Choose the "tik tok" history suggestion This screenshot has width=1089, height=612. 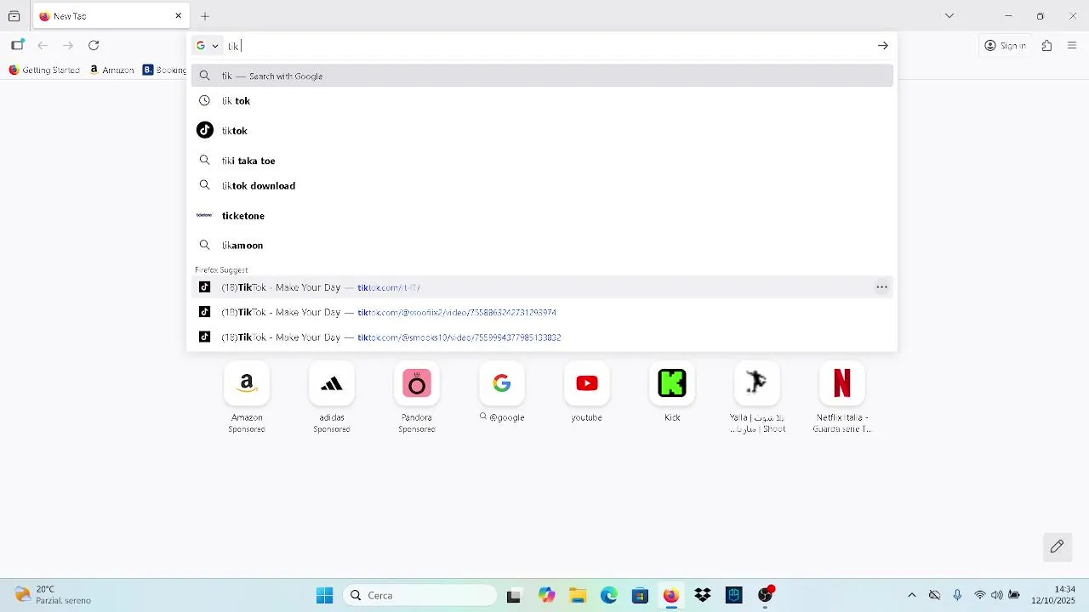point(542,101)
